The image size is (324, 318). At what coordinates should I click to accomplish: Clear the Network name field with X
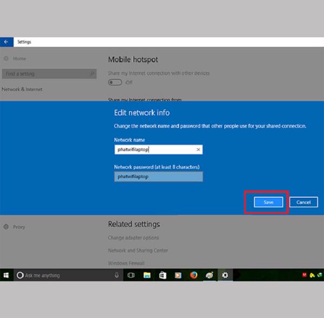(198, 150)
